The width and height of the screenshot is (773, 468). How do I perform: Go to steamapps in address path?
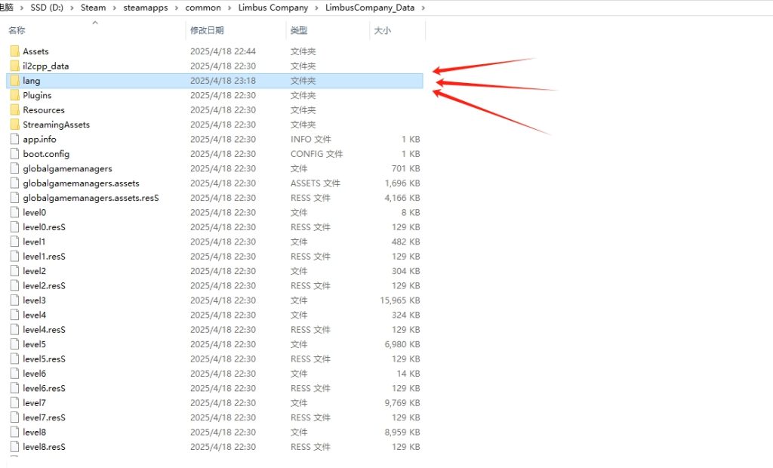[x=146, y=8]
